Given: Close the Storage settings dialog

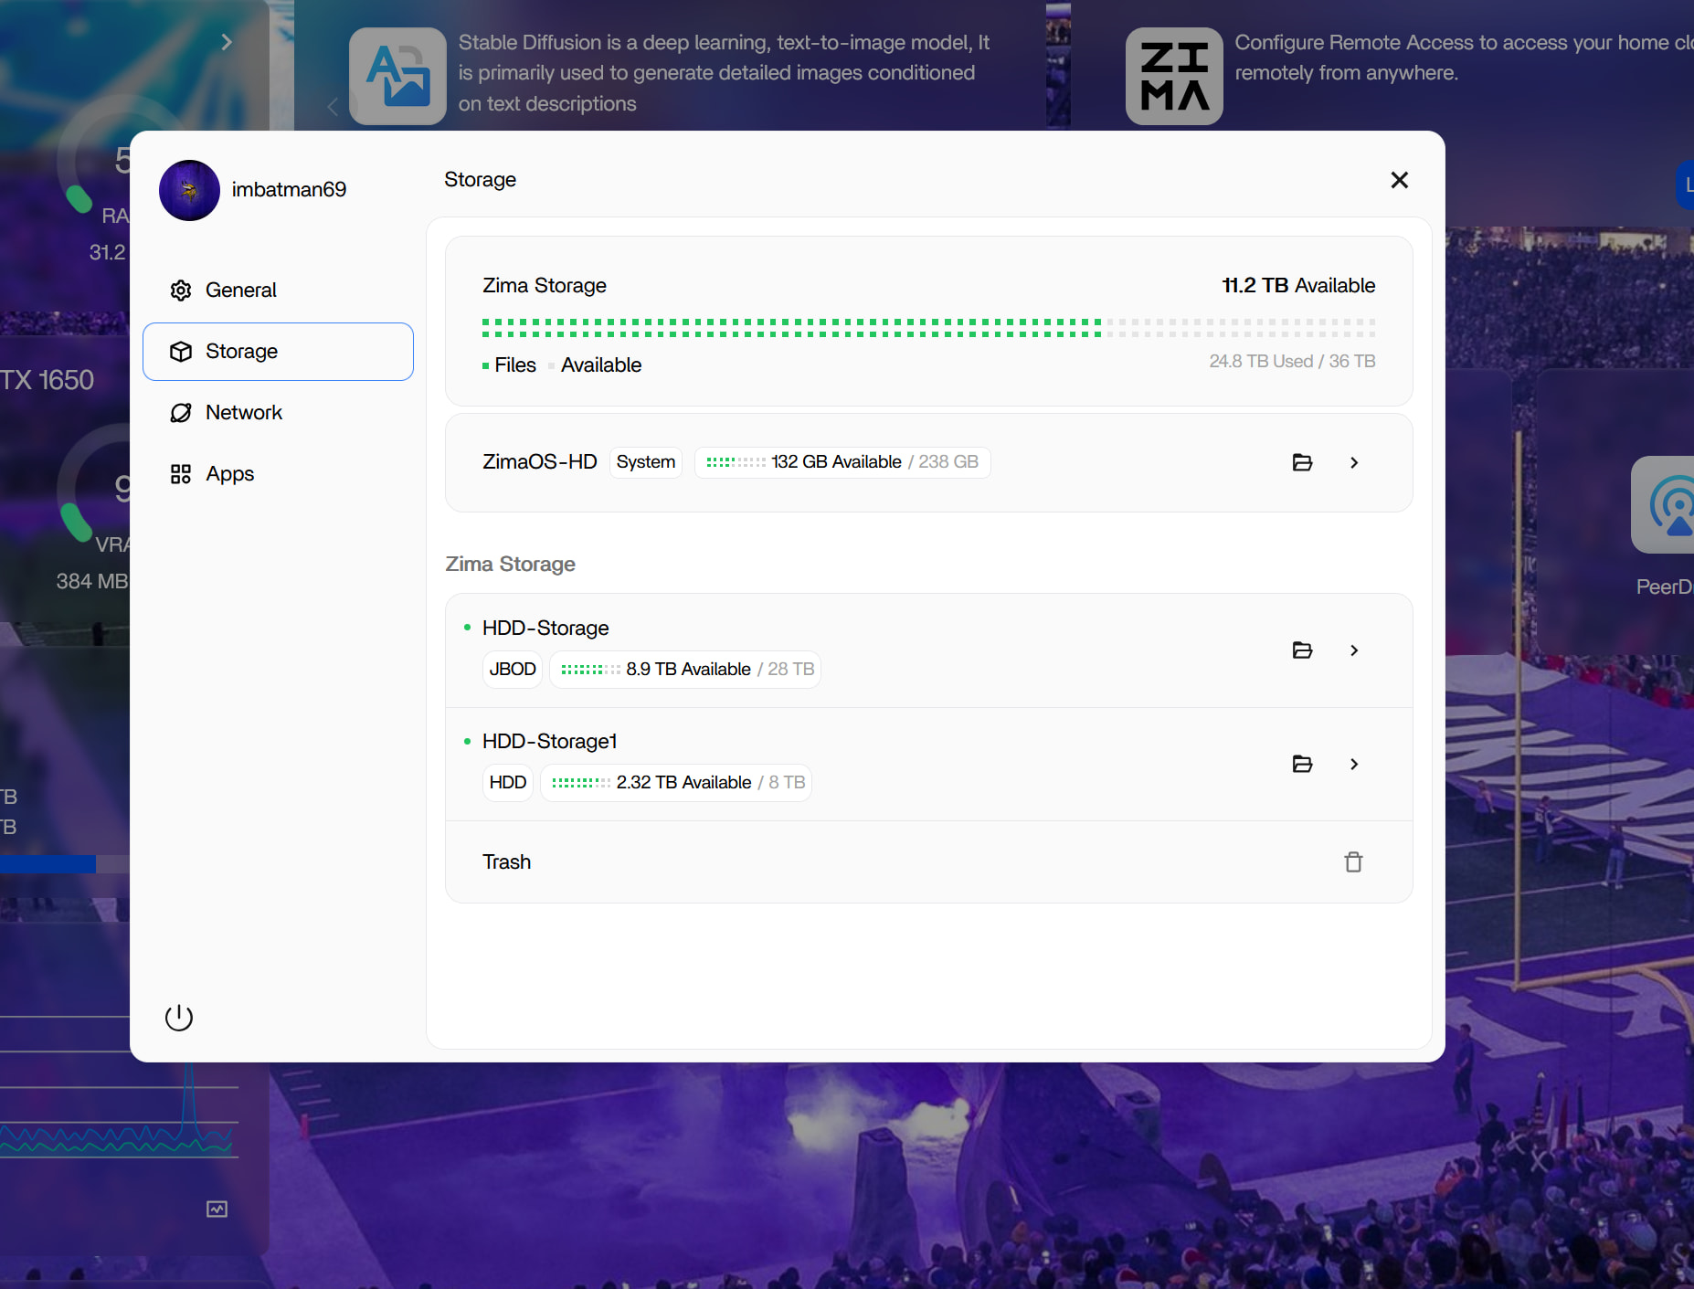Looking at the screenshot, I should [x=1399, y=180].
